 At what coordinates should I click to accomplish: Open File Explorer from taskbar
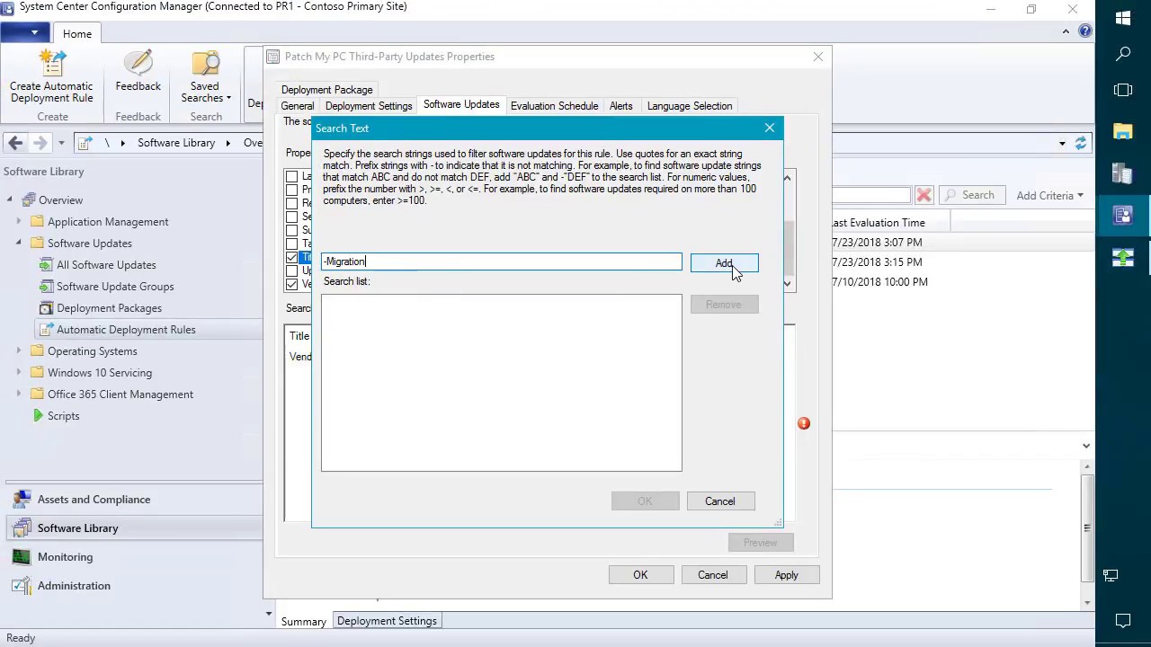pyautogui.click(x=1123, y=131)
